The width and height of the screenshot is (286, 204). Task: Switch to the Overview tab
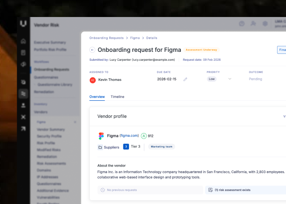click(97, 97)
